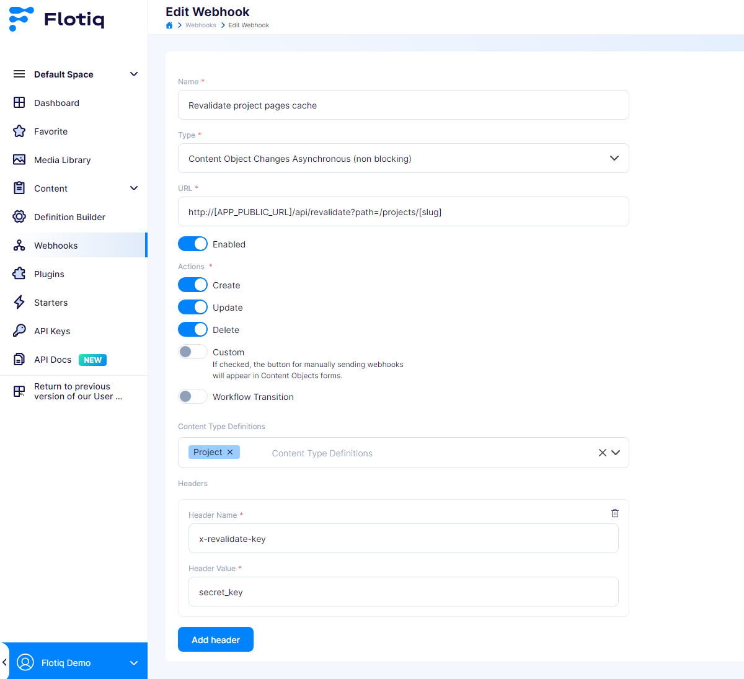Enable the Custom action switch
Viewport: 744px width, 679px height.
click(193, 352)
